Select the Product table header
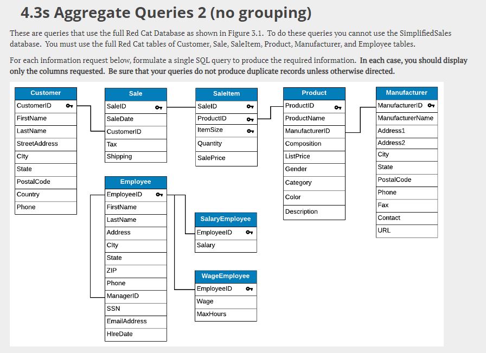Viewport: 486px width, 353px height. point(314,93)
